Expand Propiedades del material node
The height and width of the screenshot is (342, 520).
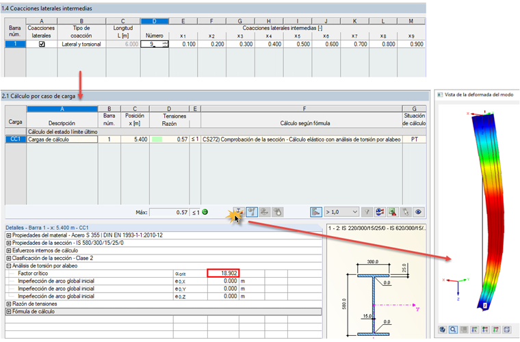pyautogui.click(x=9, y=235)
